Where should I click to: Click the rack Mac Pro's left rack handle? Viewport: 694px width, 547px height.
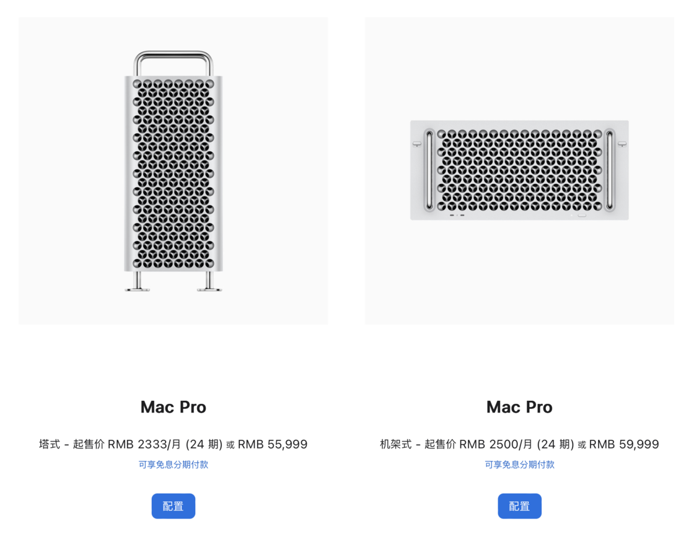pos(429,170)
